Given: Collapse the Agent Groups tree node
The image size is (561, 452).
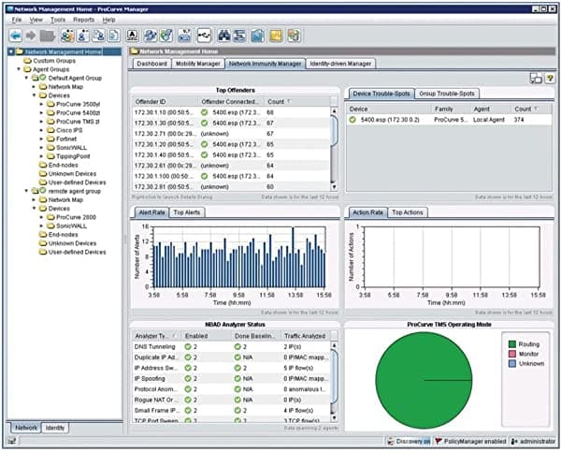Looking at the screenshot, I should tap(19, 69).
